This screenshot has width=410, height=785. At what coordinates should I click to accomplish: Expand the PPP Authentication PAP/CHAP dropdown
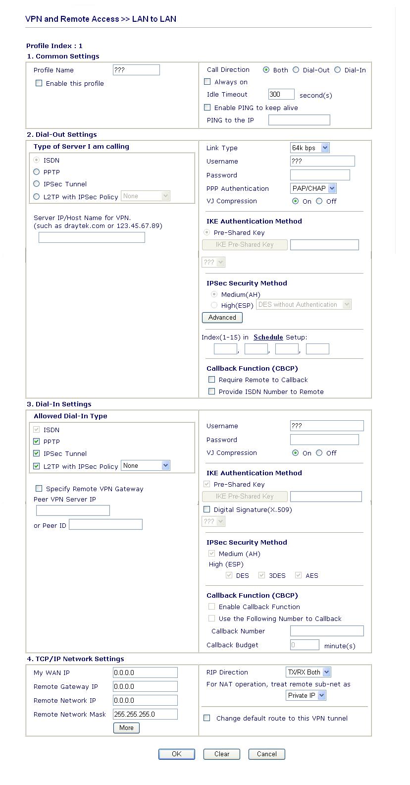coord(313,188)
